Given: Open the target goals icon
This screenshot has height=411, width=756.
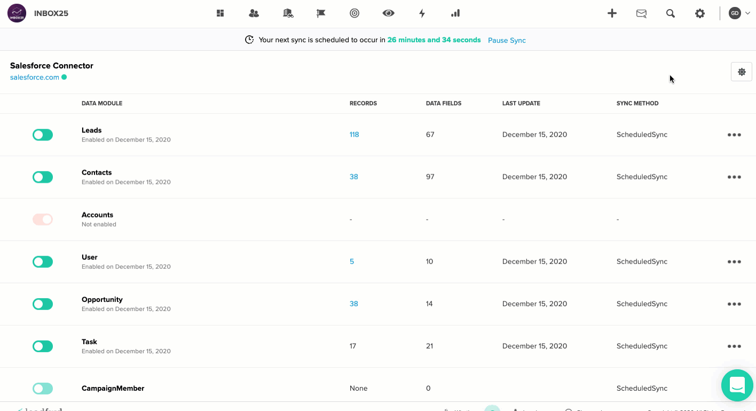Looking at the screenshot, I should [x=355, y=13].
